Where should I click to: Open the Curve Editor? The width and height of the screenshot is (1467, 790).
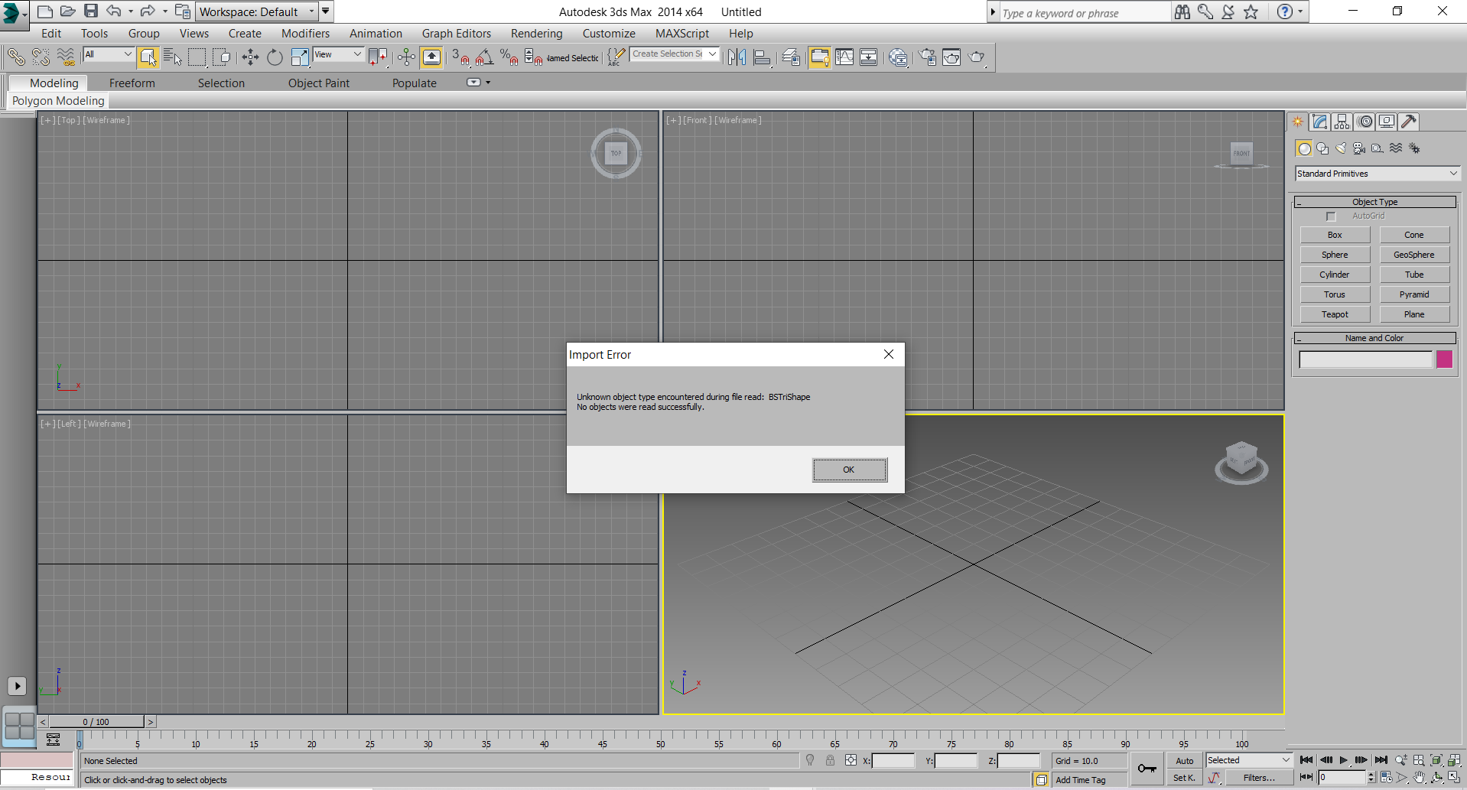tap(844, 57)
